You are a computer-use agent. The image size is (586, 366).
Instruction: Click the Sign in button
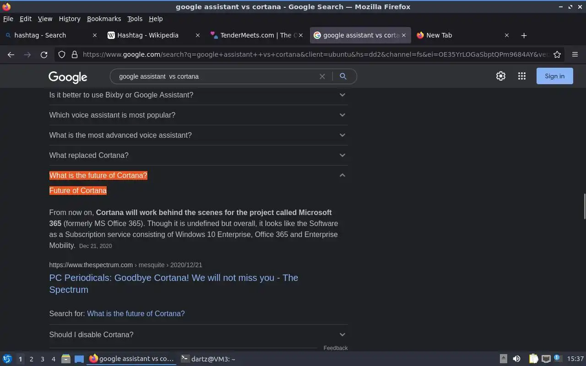click(554, 76)
